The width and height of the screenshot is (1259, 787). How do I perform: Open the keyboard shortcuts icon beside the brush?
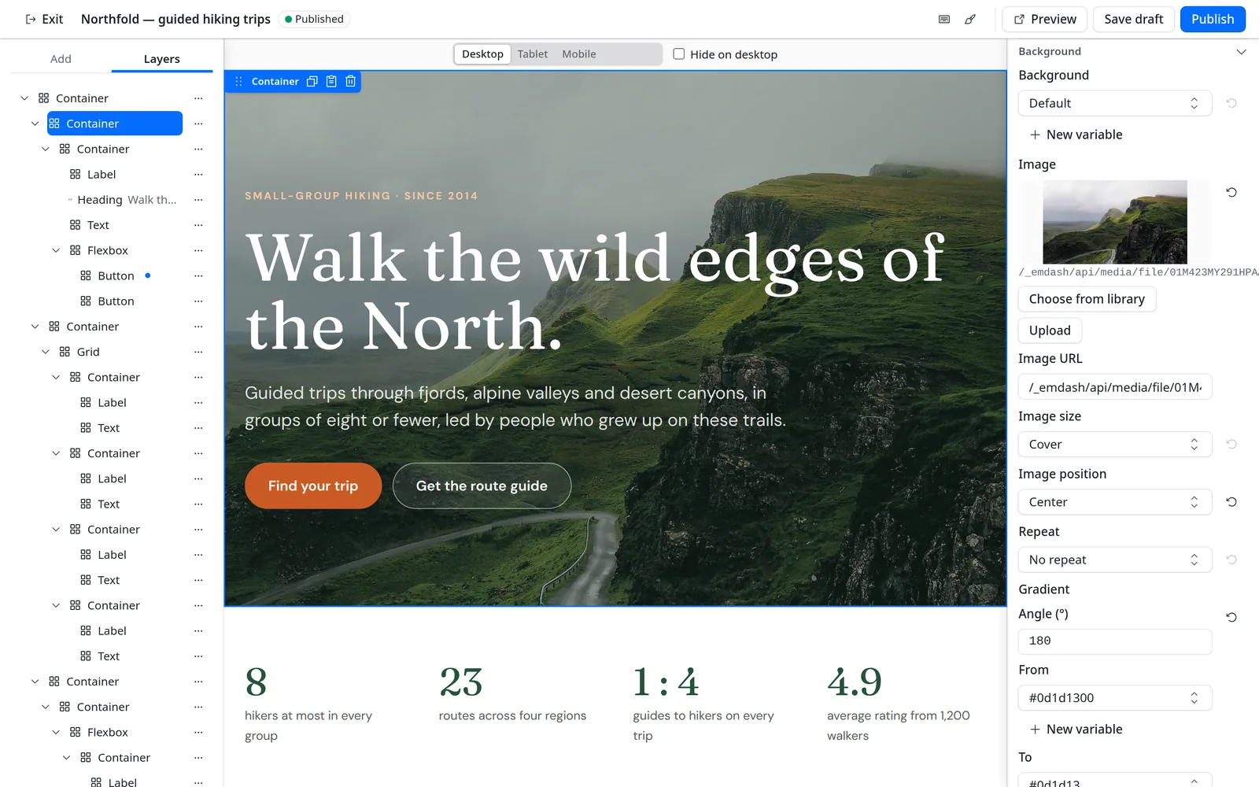click(x=944, y=19)
